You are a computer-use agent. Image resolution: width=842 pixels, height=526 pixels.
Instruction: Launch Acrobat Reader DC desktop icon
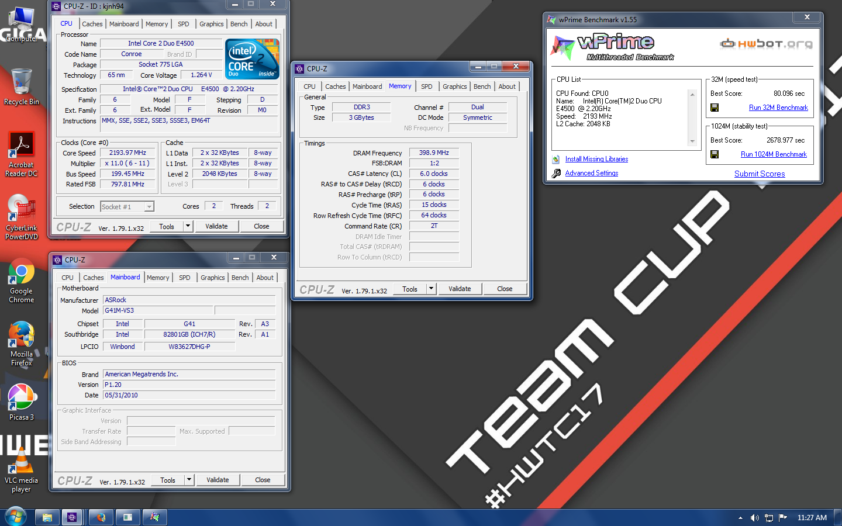[x=22, y=154]
